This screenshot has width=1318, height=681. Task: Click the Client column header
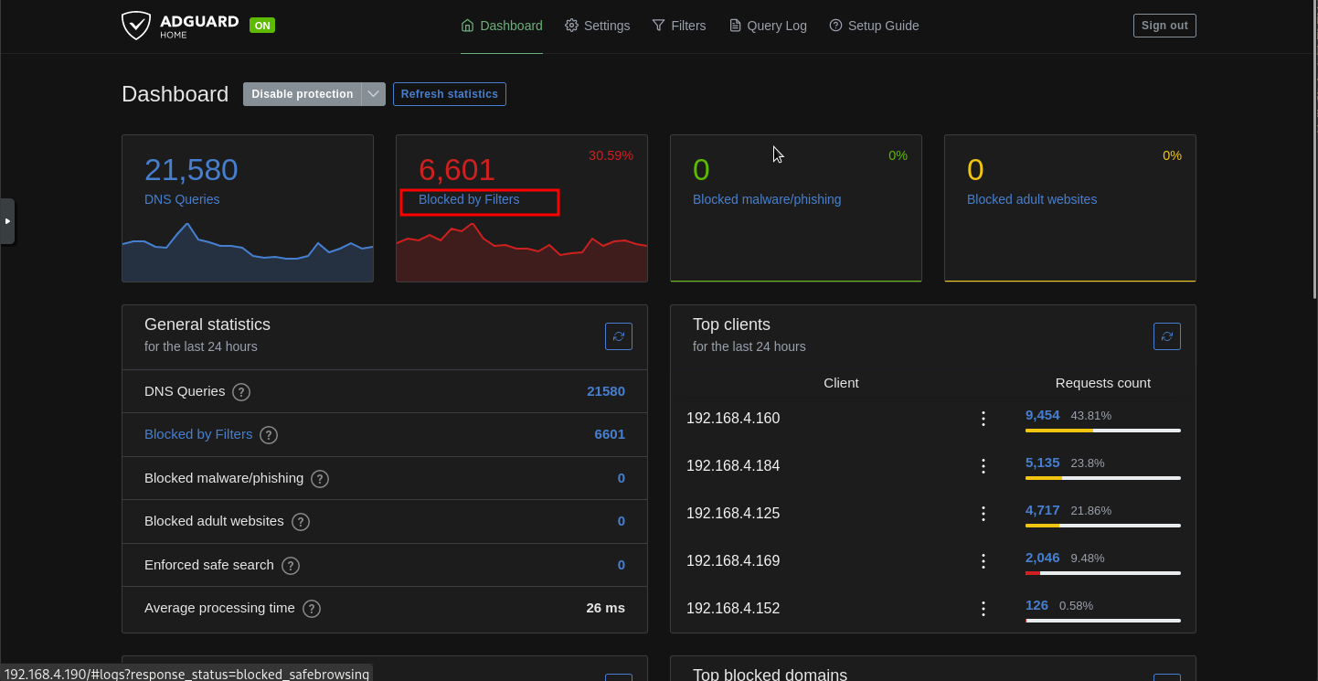tap(841, 383)
